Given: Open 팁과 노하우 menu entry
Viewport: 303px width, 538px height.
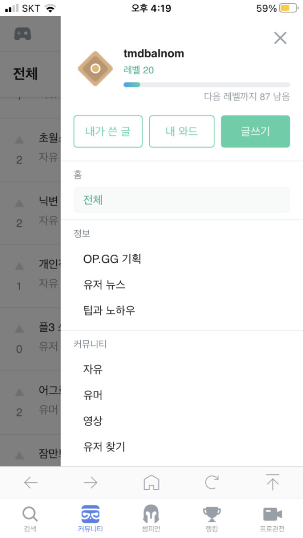Looking at the screenshot, I should point(109,310).
